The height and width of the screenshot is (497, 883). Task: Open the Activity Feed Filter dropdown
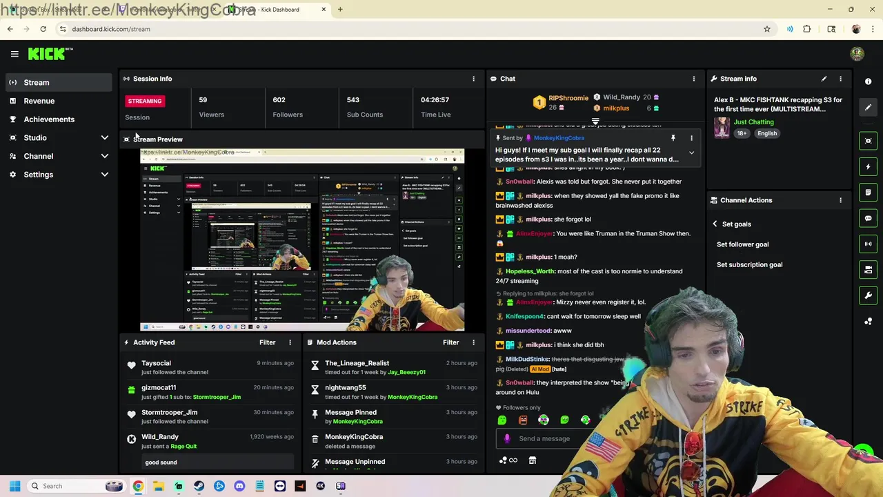tap(268, 342)
